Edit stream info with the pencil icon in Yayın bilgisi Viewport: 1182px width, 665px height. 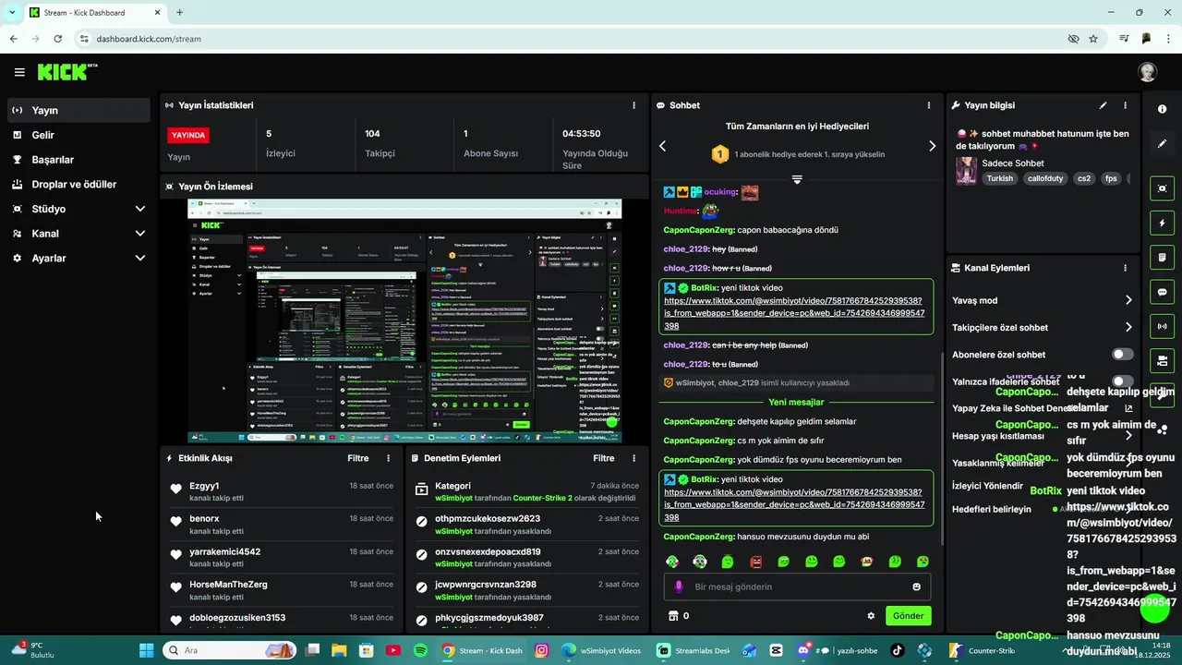1103,105
